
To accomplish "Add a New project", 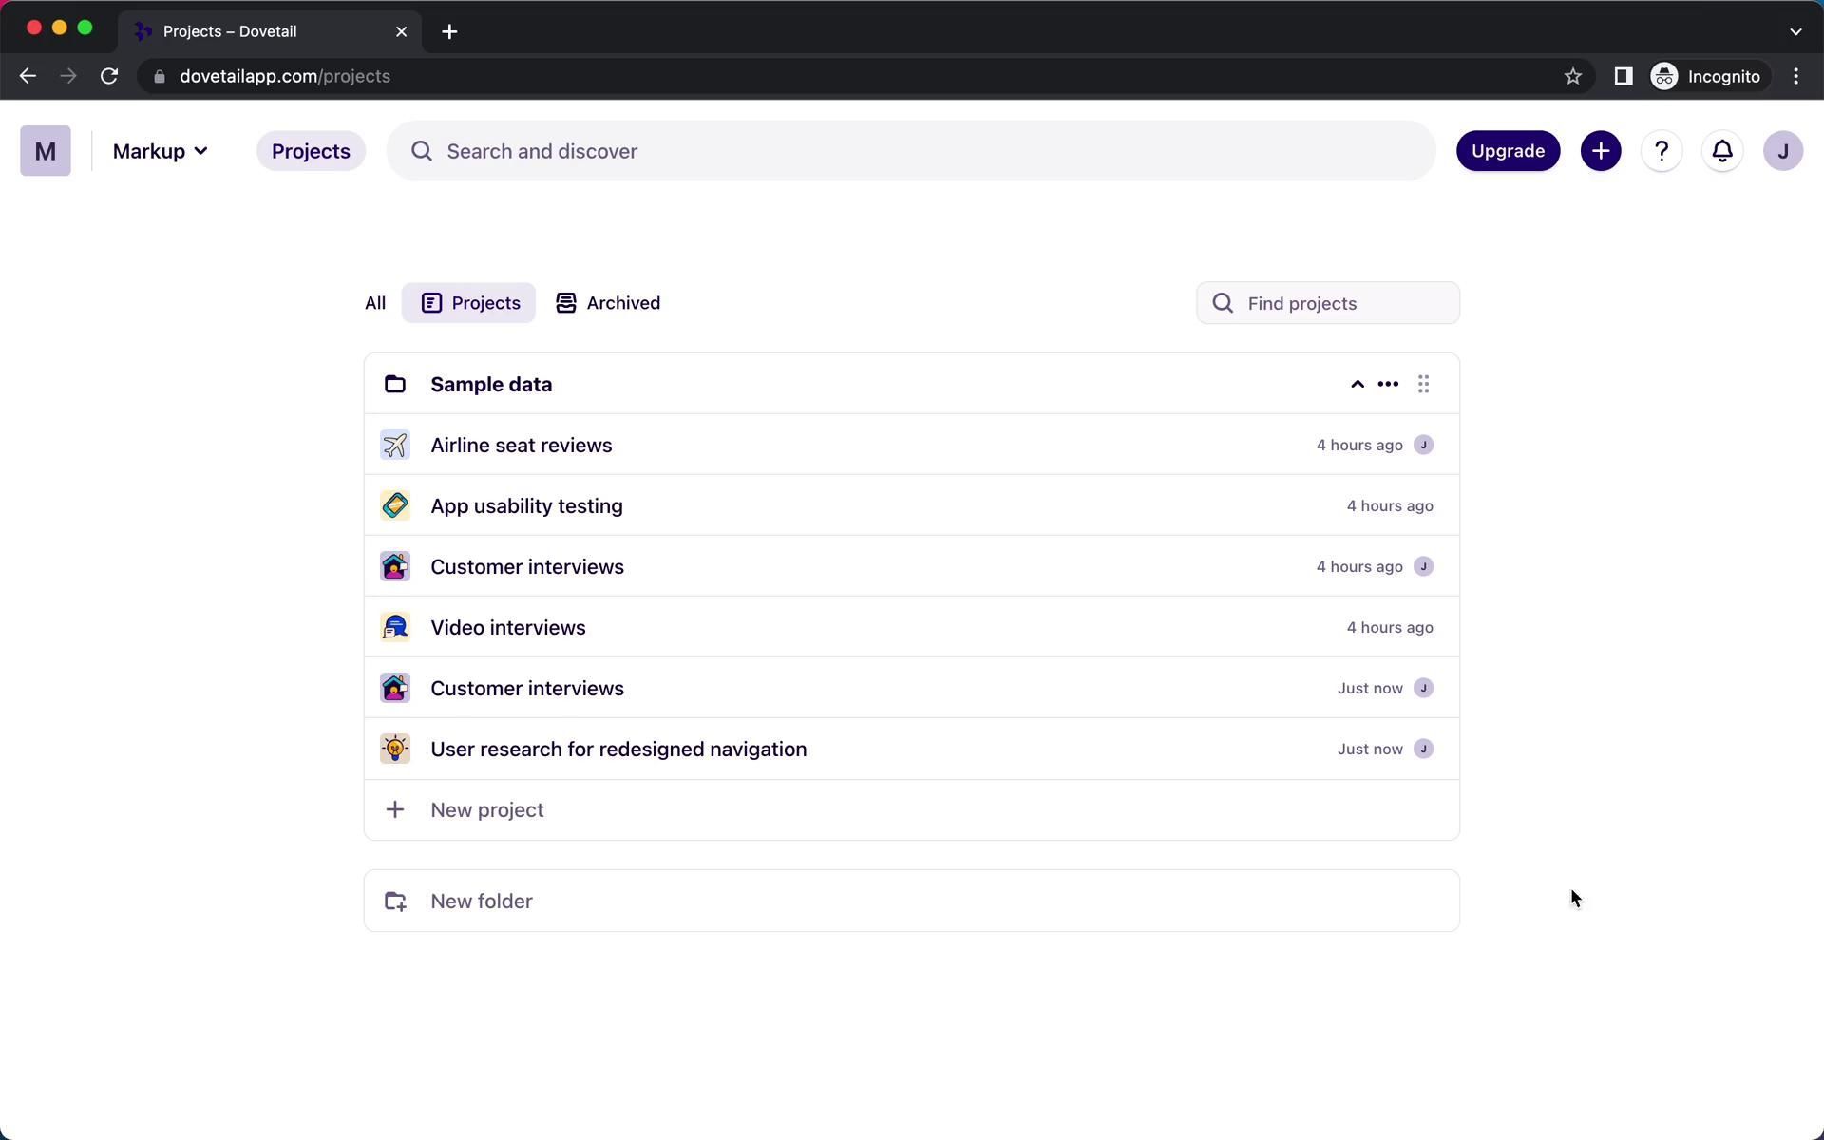I will pos(486,809).
